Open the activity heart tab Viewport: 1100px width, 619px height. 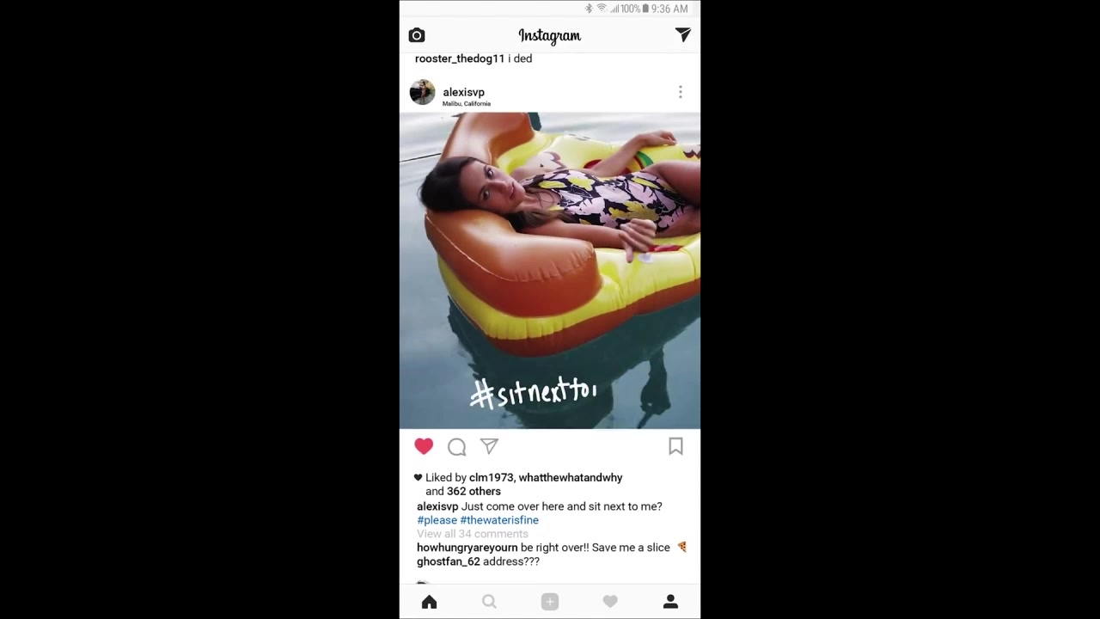(610, 602)
